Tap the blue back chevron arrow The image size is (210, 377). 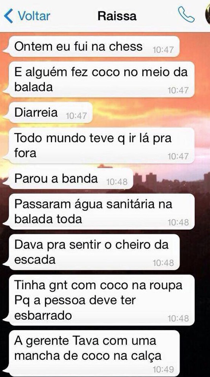8,16
